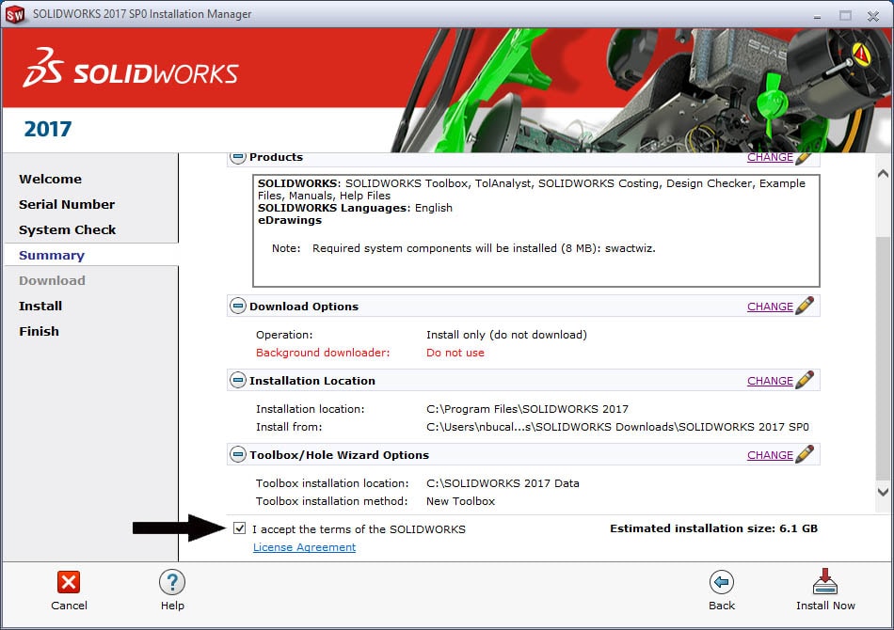The width and height of the screenshot is (894, 630).
Task: Select the Download step
Action: point(52,280)
